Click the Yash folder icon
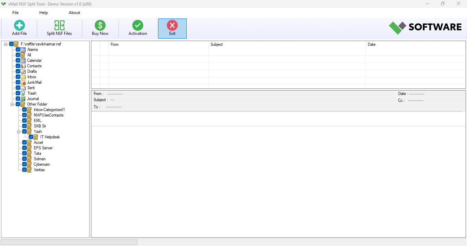 pyautogui.click(x=30, y=132)
